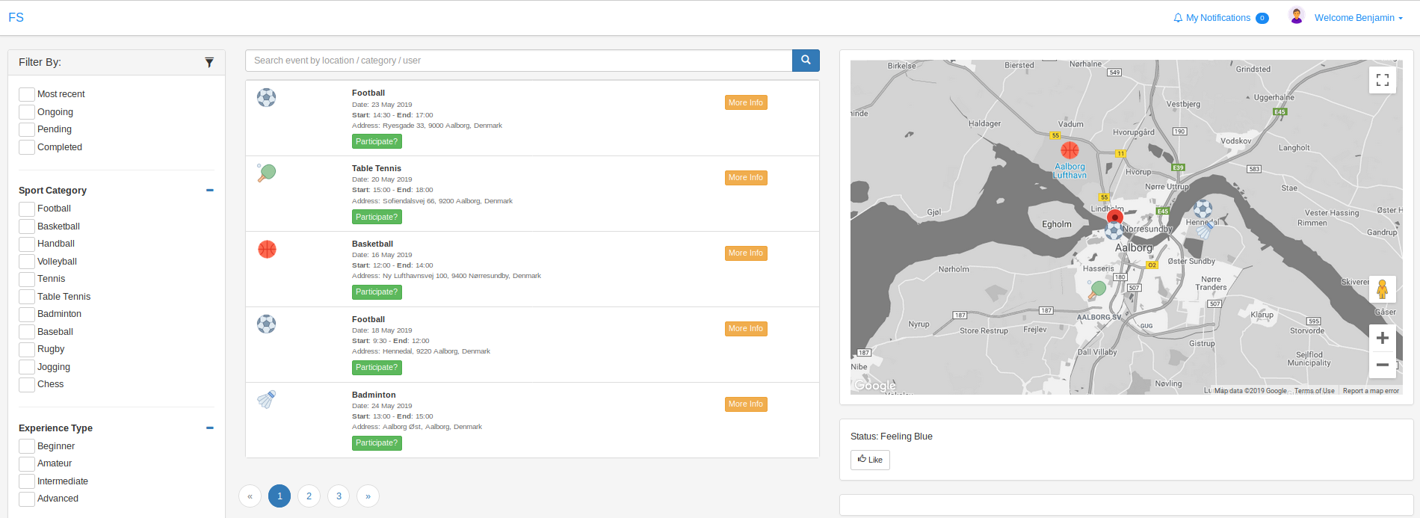
Task: Enable Basketball sport category
Action: pyautogui.click(x=26, y=226)
